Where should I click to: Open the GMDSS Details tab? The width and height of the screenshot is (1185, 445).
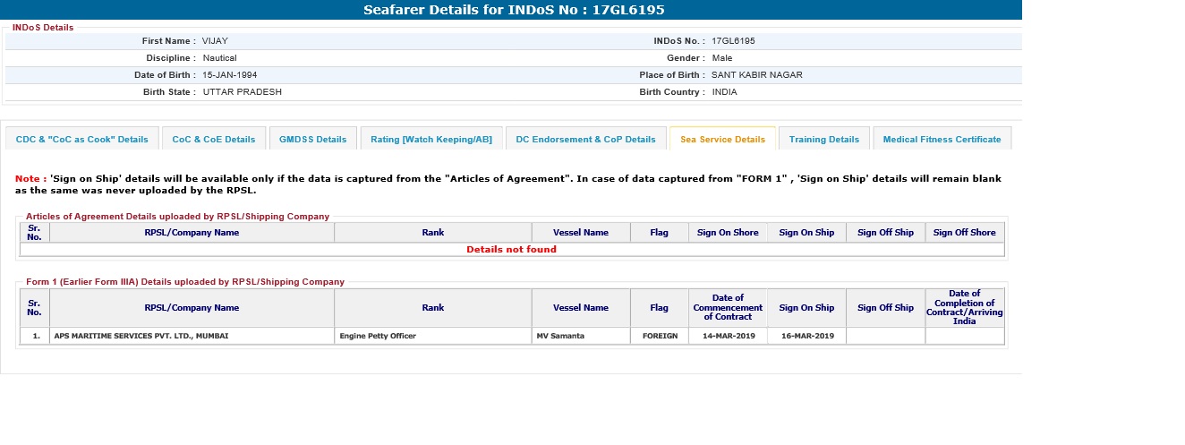point(312,140)
